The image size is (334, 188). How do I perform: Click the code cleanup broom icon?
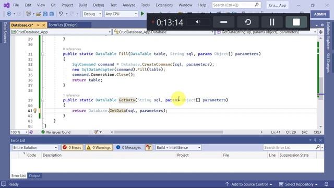point(96,132)
